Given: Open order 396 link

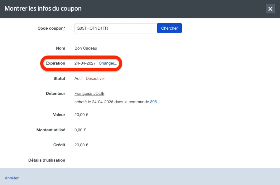Looking at the screenshot, I should [x=153, y=102].
